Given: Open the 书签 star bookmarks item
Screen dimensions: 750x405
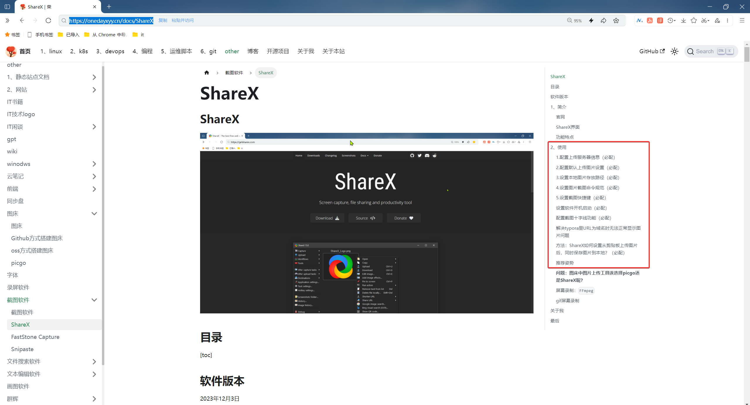Looking at the screenshot, I should pyautogui.click(x=12, y=35).
